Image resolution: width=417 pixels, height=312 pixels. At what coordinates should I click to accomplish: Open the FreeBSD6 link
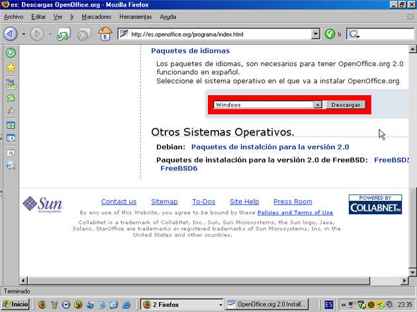point(179,169)
